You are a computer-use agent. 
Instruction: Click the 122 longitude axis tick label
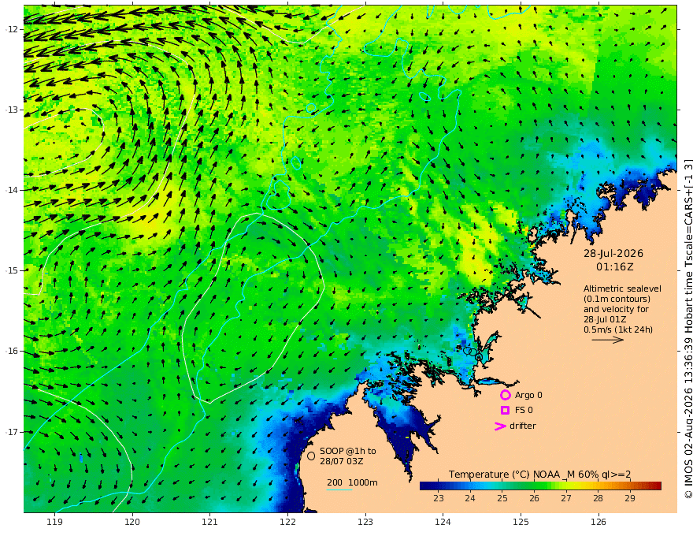point(287,523)
